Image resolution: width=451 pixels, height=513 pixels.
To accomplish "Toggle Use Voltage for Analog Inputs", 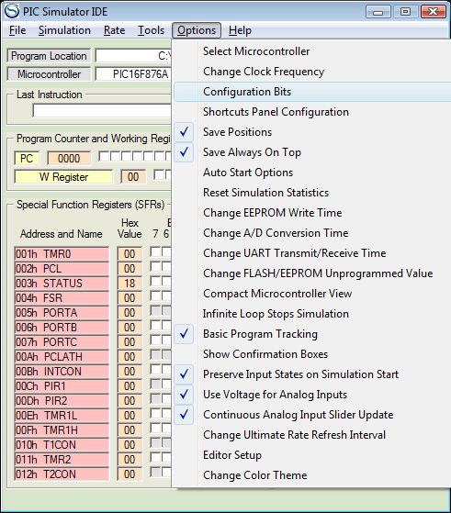I will [x=312, y=395].
